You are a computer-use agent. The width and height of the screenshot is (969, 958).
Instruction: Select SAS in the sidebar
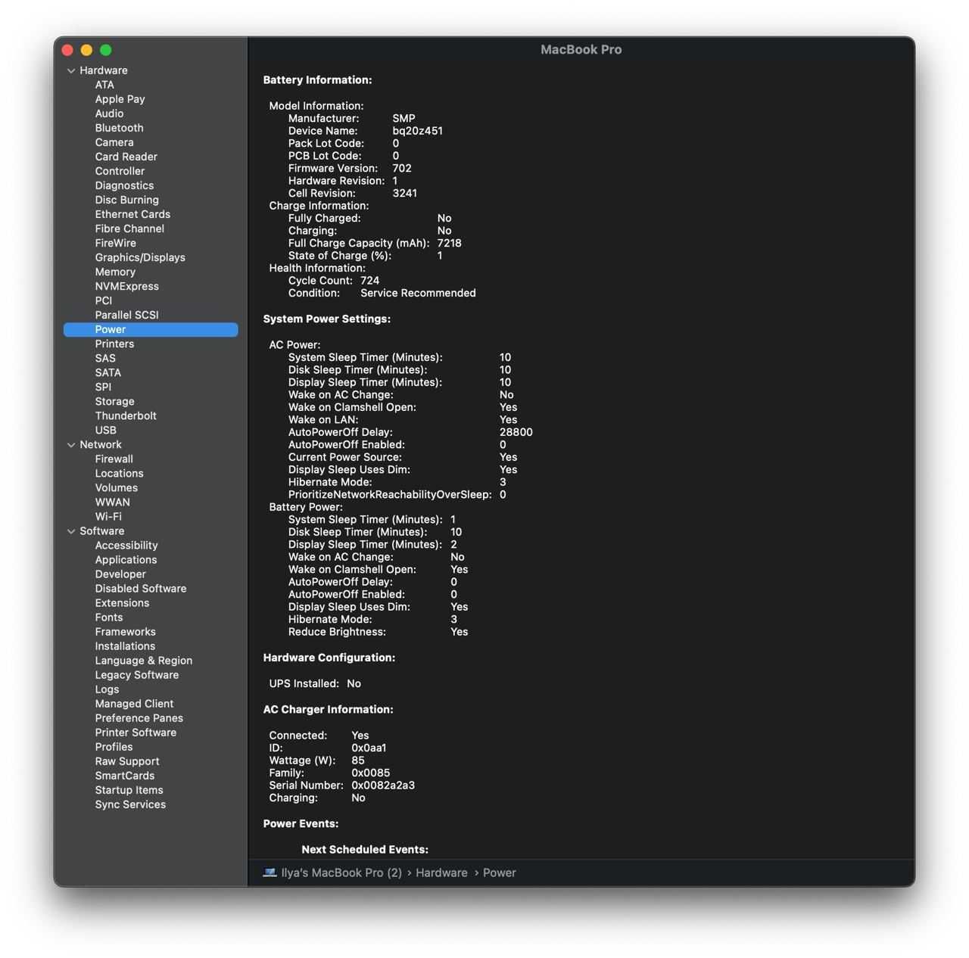coord(105,358)
